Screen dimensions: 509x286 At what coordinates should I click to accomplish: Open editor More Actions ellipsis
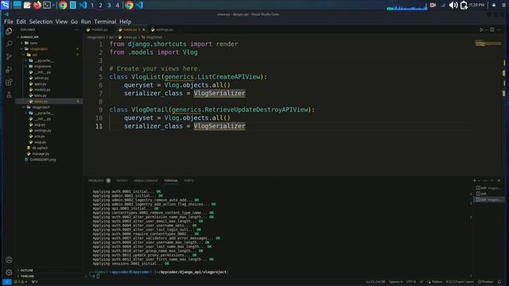point(499,29)
